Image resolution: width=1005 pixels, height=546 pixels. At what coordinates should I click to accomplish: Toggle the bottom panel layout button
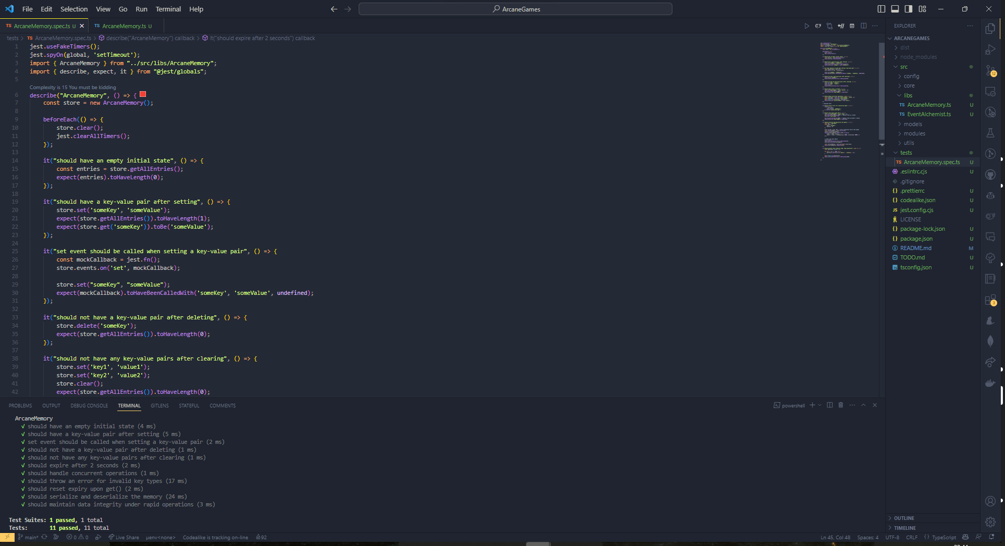[x=895, y=9]
